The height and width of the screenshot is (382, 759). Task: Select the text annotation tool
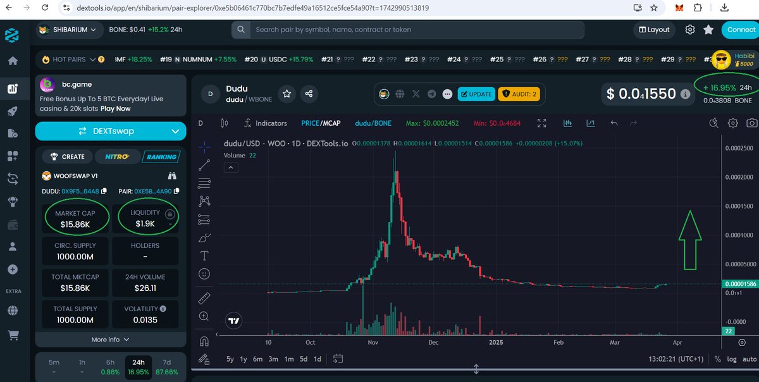204,256
